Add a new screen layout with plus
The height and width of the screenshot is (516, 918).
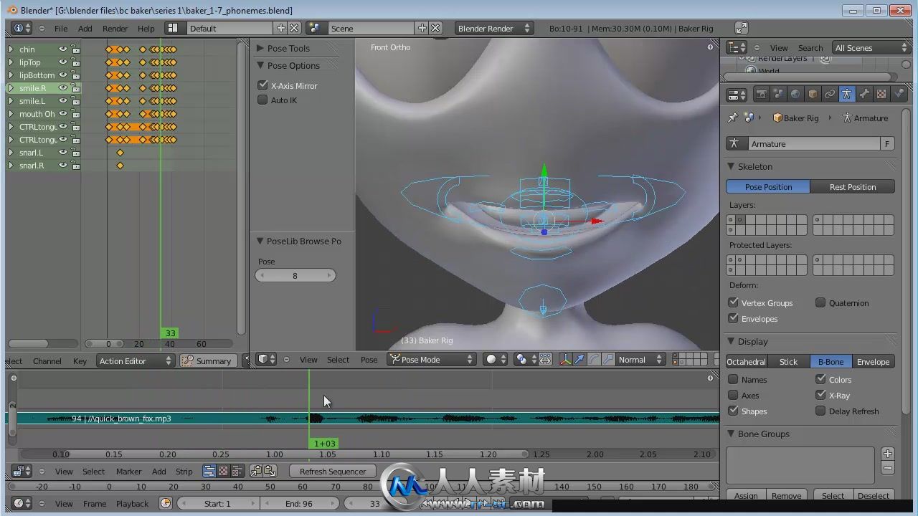pyautogui.click(x=281, y=28)
